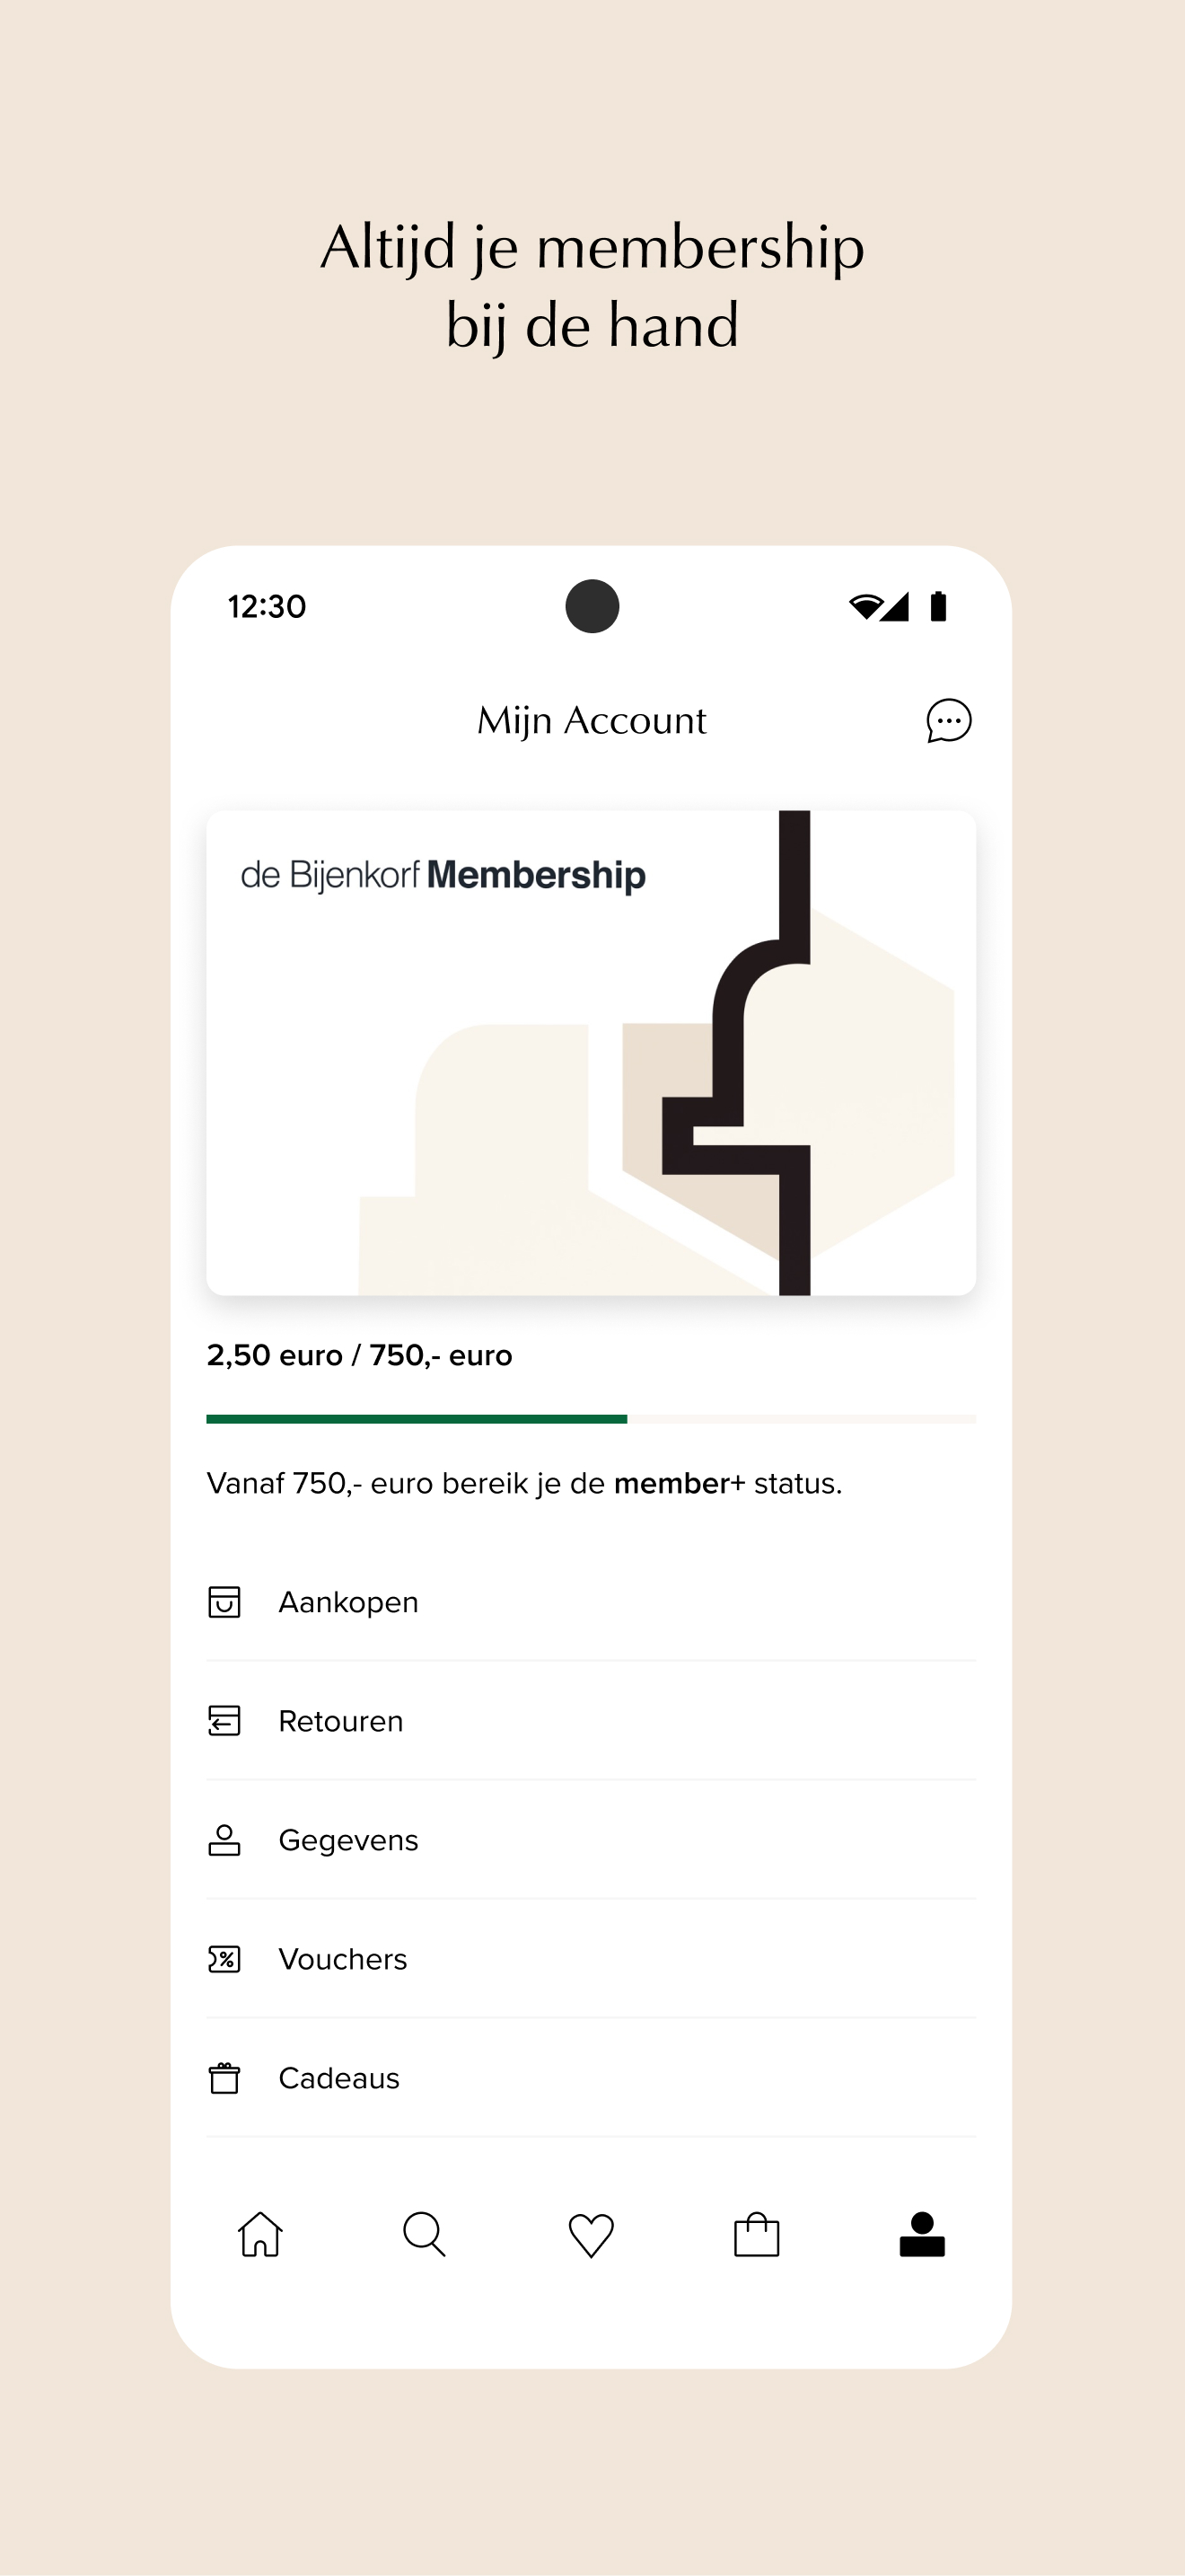Go to Gegevens settings
Viewport: 1185px width, 2576px height.
click(591, 1840)
